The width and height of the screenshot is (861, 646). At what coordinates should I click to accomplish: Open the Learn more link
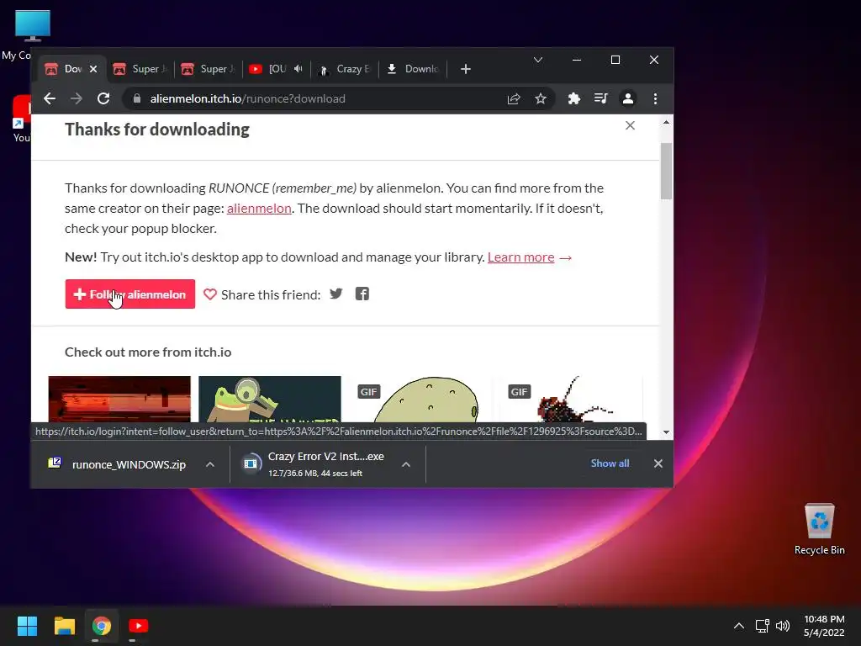[x=520, y=257]
